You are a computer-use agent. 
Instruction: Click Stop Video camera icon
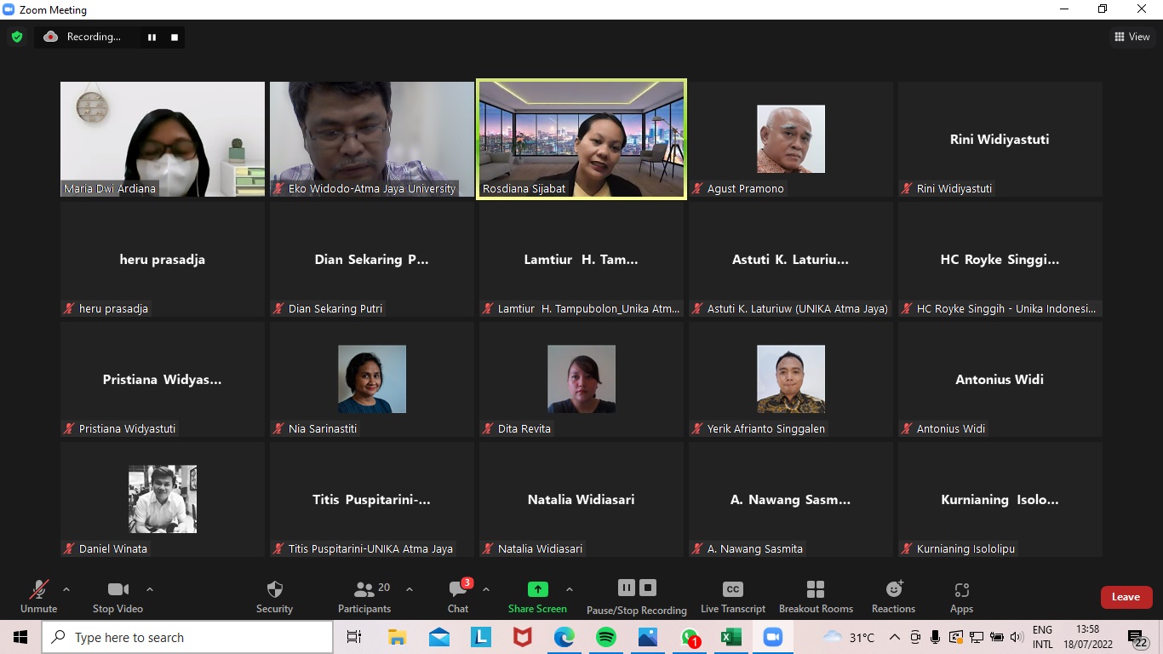[118, 589]
